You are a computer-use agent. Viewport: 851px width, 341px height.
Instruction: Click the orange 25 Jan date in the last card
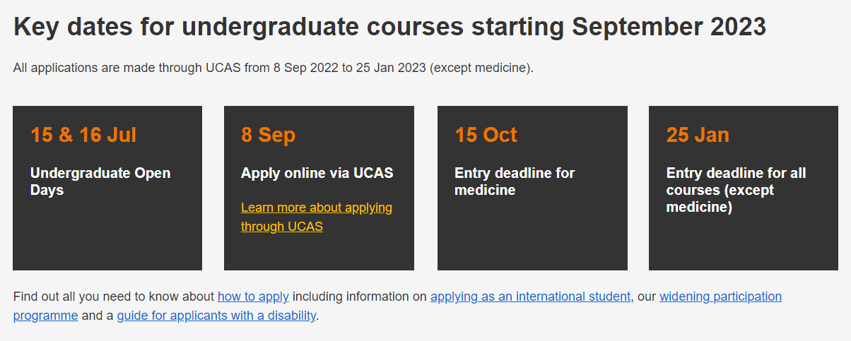point(697,135)
